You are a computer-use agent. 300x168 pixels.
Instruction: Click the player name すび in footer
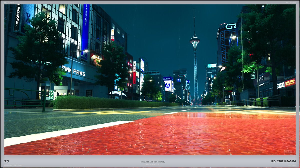6,161
